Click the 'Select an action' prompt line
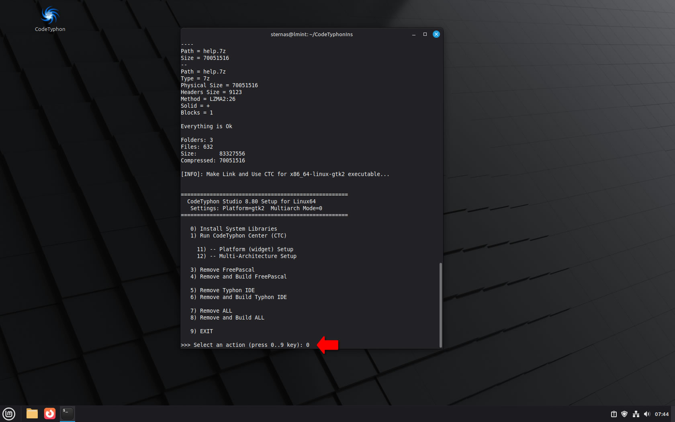Viewport: 675px width, 422px height. coord(245,345)
